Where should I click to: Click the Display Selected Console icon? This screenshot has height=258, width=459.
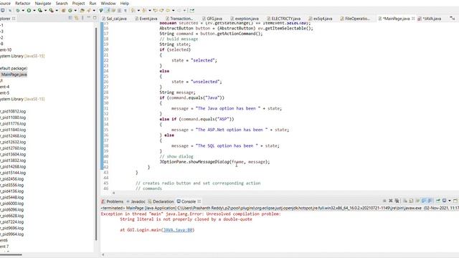(445, 201)
